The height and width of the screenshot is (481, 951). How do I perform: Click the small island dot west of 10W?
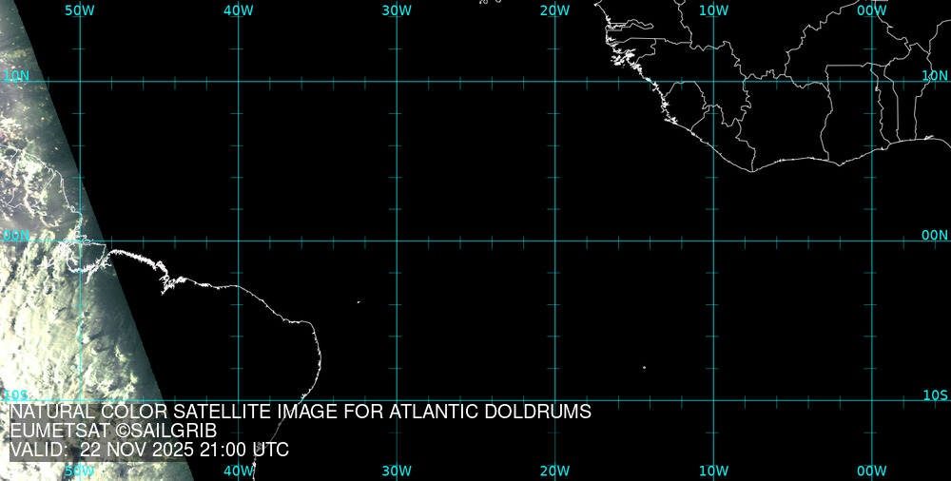pos(644,368)
